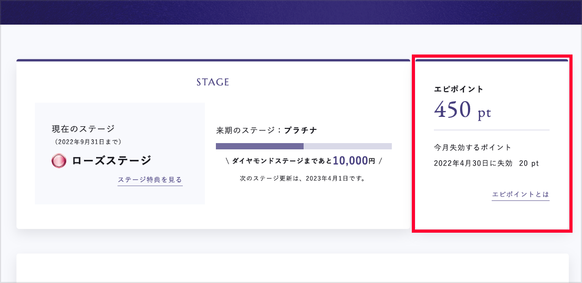Click the pink Rose stage gem icon
582x283 pixels.
(x=59, y=161)
